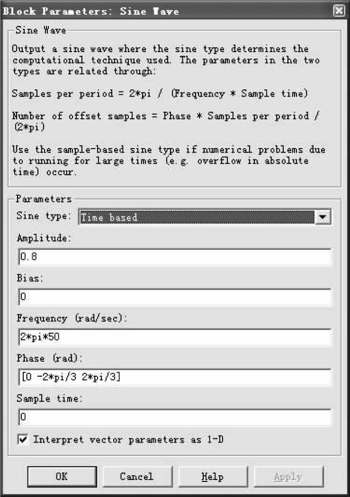Toggle Interpret vector parameters as 1-D checkbox
Screen dimensions: 350x497
[x=23, y=440]
